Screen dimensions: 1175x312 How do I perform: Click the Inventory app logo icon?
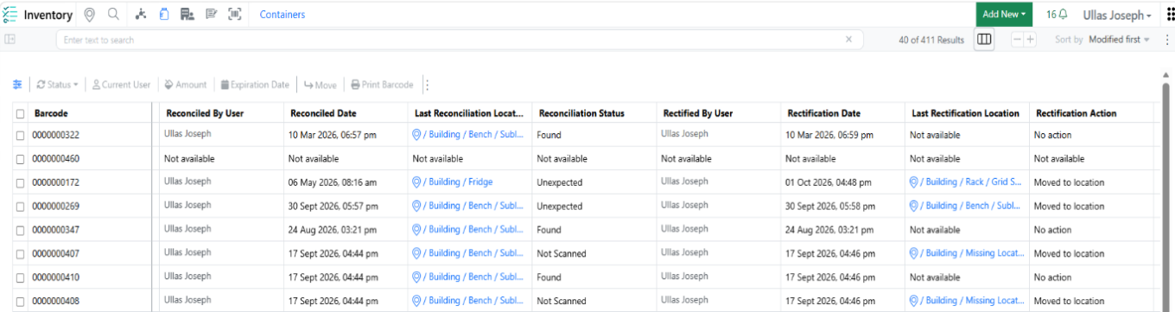pos(10,15)
